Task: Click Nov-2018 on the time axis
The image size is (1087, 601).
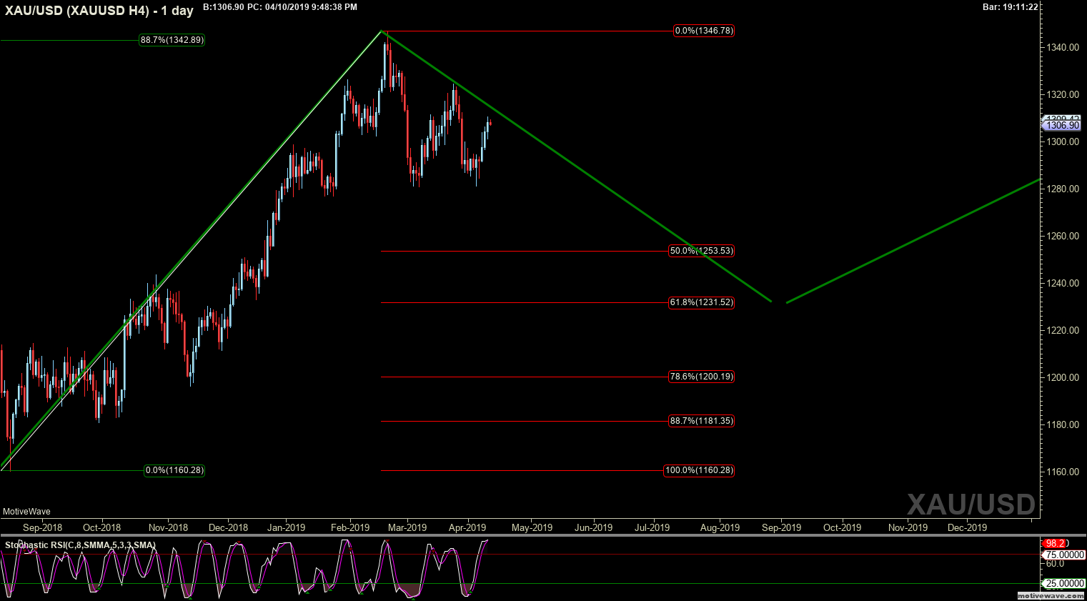Action: [x=168, y=527]
